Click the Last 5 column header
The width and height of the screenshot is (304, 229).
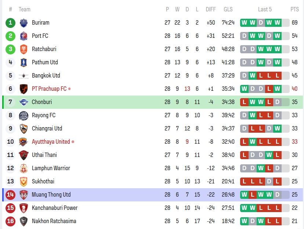point(265,9)
